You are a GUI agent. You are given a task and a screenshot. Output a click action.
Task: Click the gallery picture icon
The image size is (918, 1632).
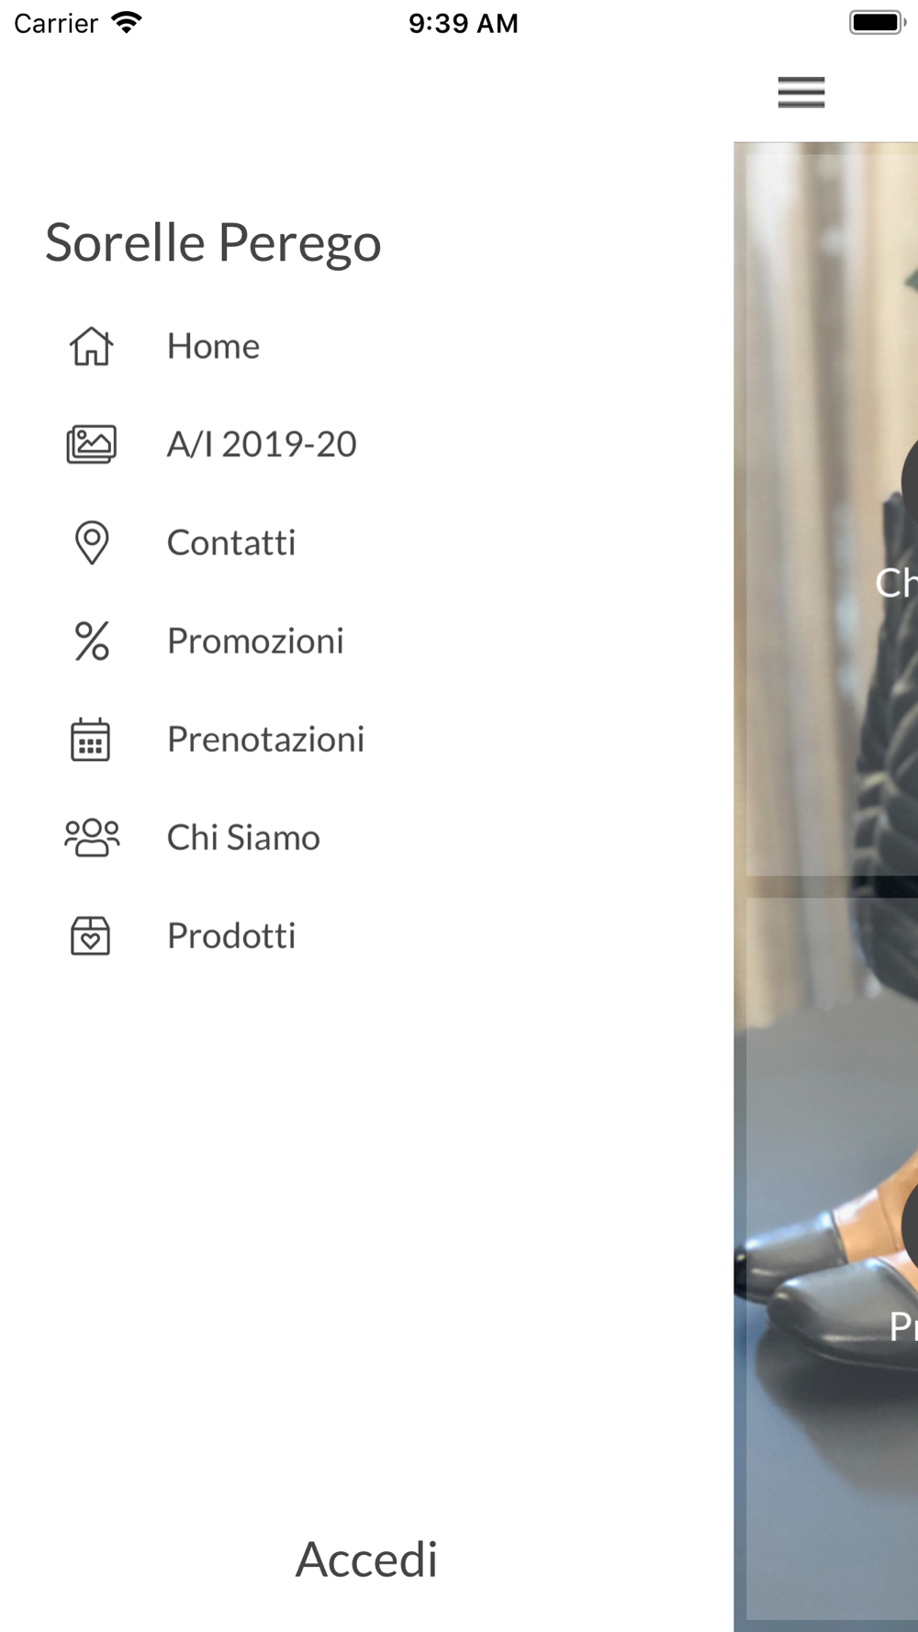click(92, 444)
